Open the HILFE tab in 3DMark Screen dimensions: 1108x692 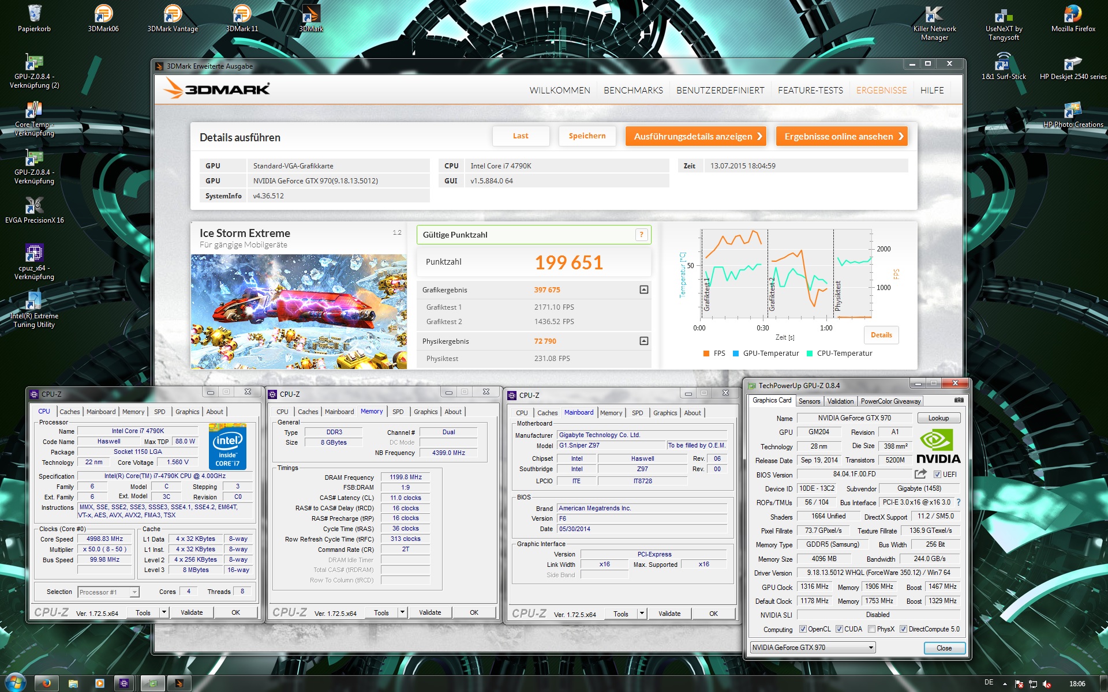point(932,91)
